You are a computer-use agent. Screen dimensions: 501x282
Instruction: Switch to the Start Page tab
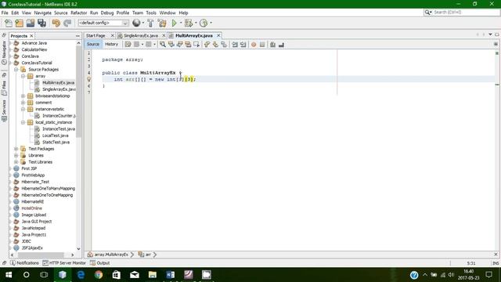96,36
